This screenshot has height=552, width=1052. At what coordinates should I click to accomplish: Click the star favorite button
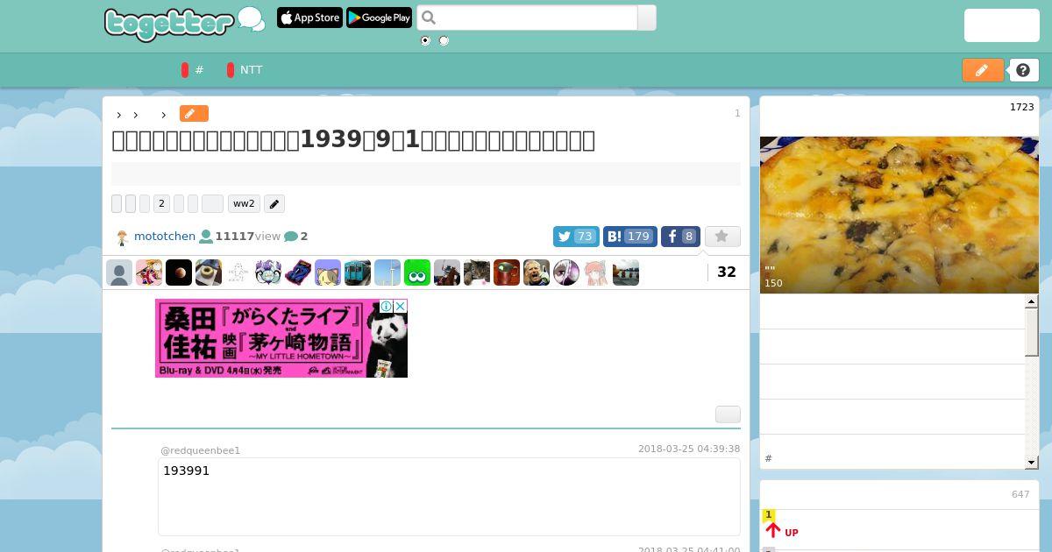tap(722, 237)
